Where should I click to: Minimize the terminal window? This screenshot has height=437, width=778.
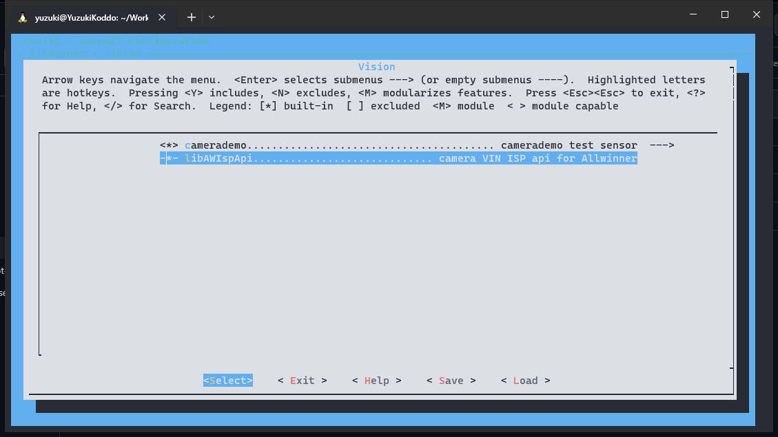(693, 14)
